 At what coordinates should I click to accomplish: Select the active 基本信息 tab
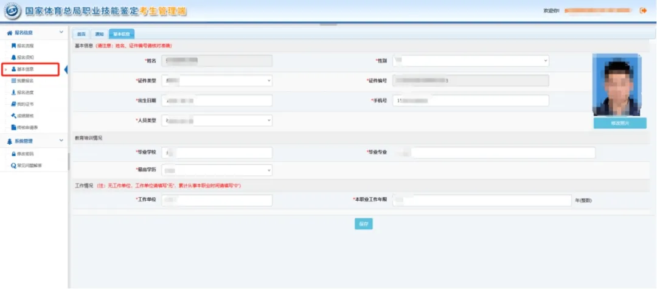pyautogui.click(x=122, y=34)
